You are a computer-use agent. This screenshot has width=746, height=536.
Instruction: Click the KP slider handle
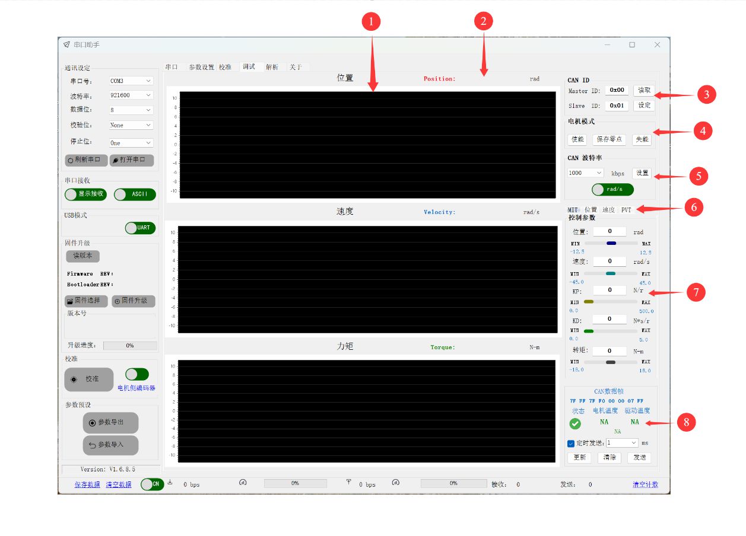(x=589, y=302)
